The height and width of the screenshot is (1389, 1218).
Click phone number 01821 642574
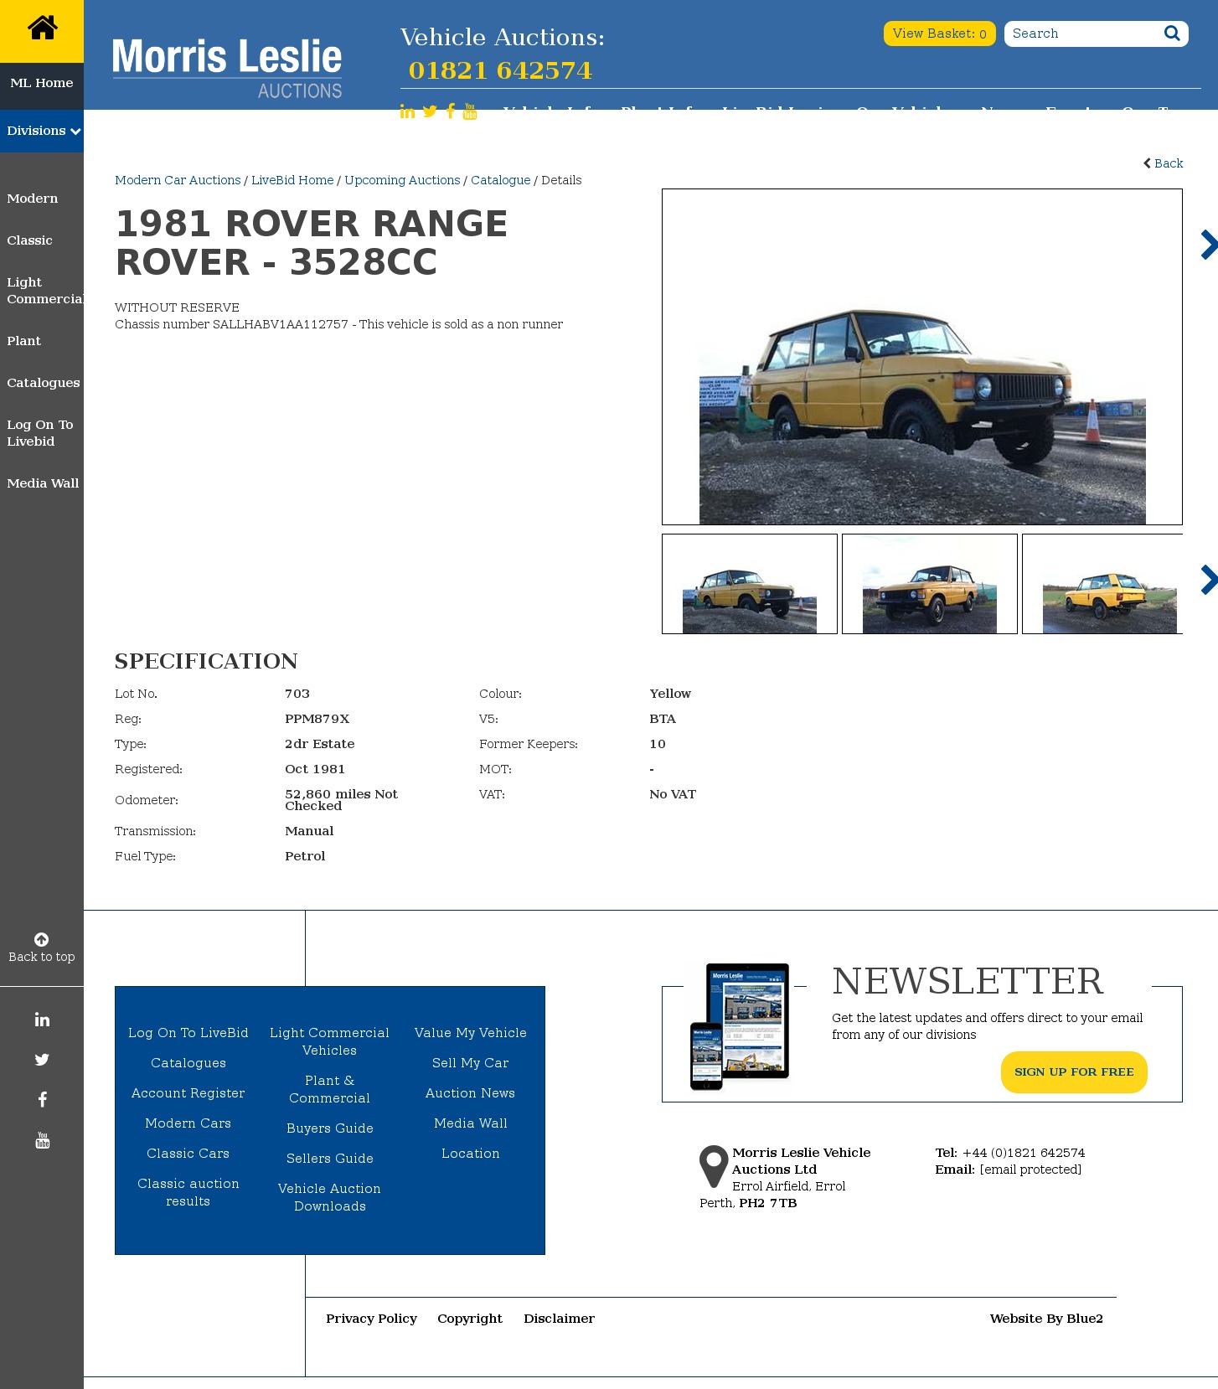coord(500,70)
